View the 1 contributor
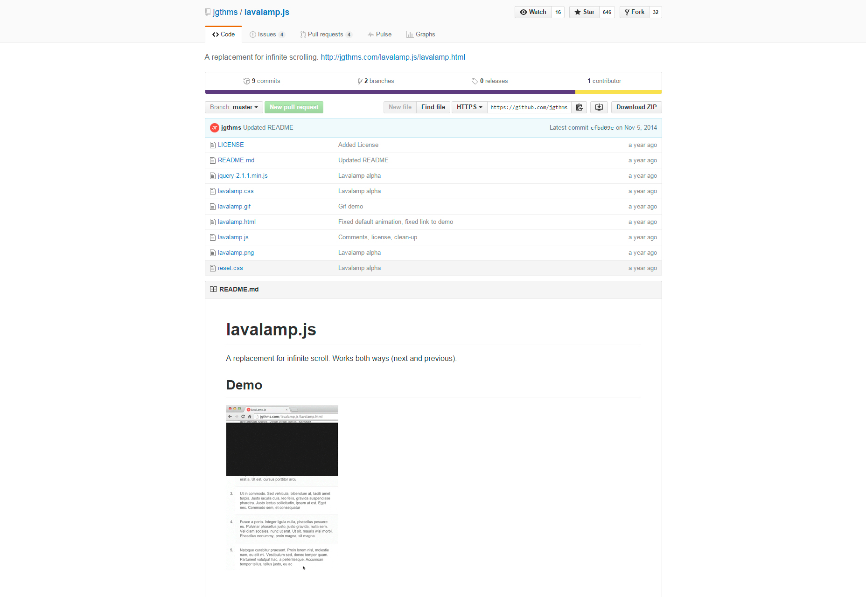The height and width of the screenshot is (597, 866). tap(604, 81)
